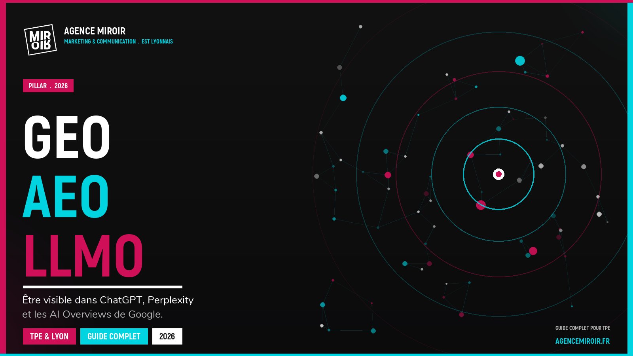Click the pink LLMO heading
Image resolution: width=633 pixels, height=356 pixels.
83,256
